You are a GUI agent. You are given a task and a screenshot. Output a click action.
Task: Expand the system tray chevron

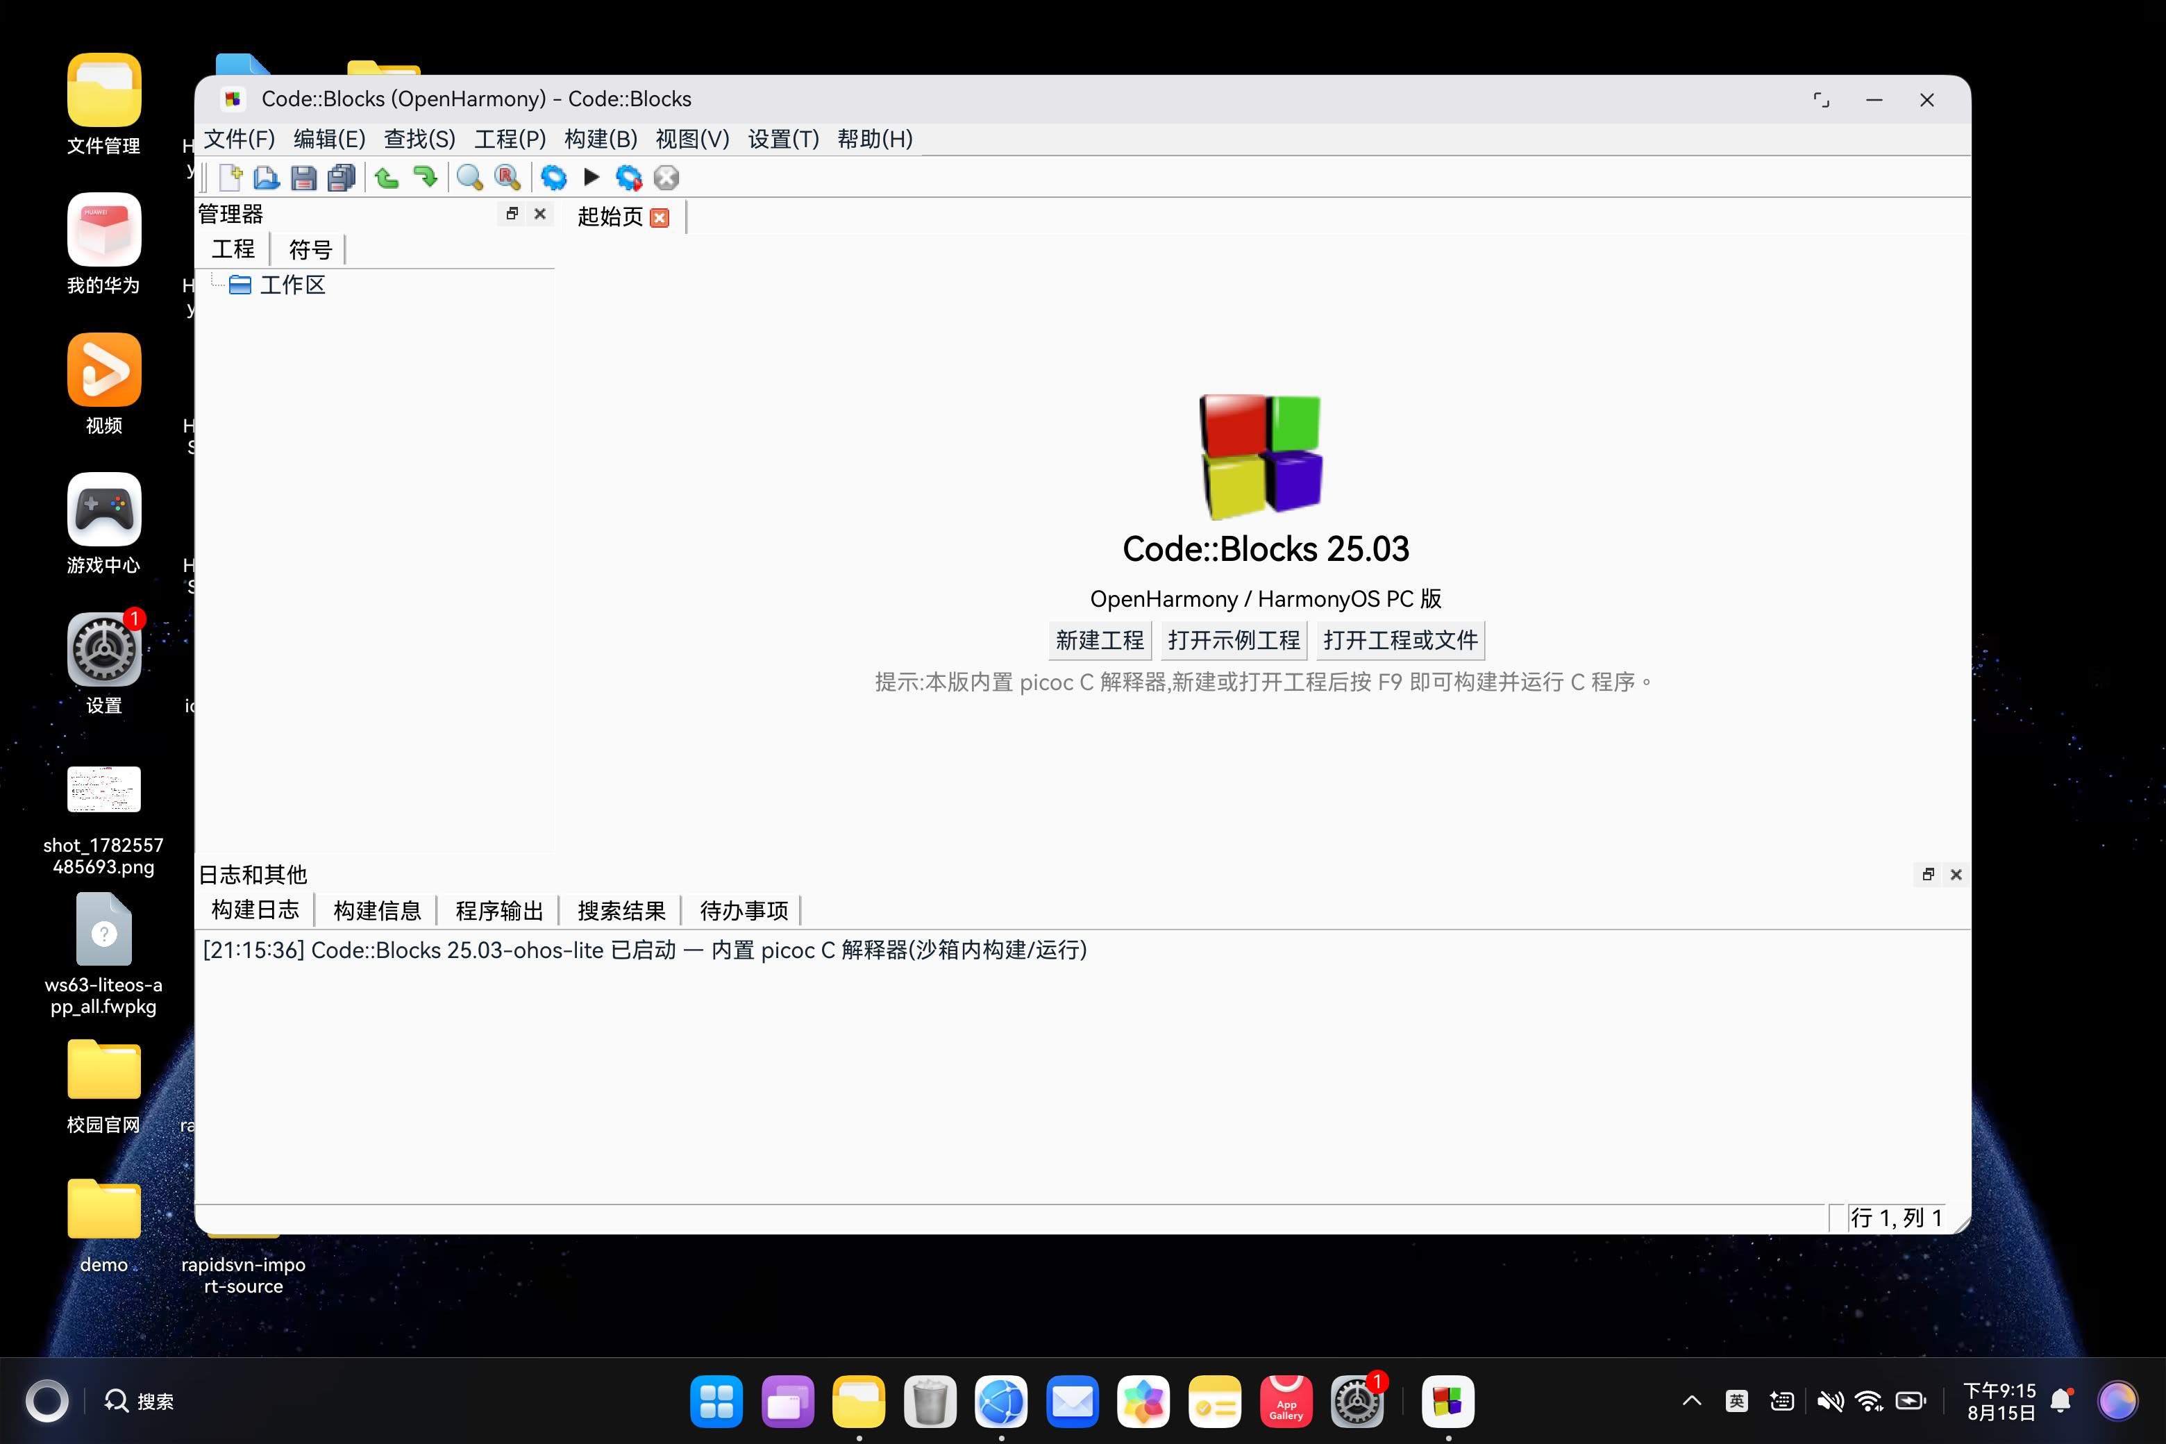tap(1692, 1402)
